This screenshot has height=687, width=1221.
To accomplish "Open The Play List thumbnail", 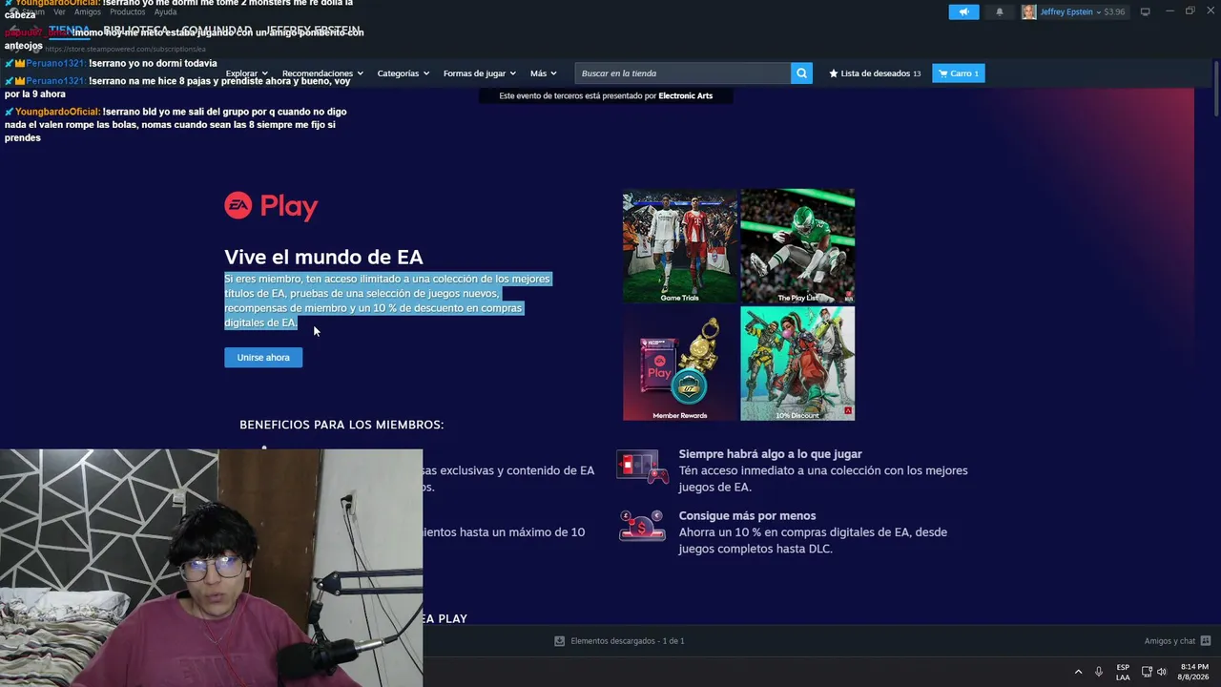I will 797,246.
